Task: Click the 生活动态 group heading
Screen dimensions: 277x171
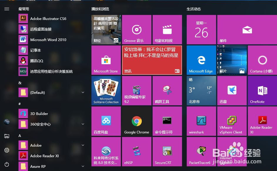Action: point(194,9)
